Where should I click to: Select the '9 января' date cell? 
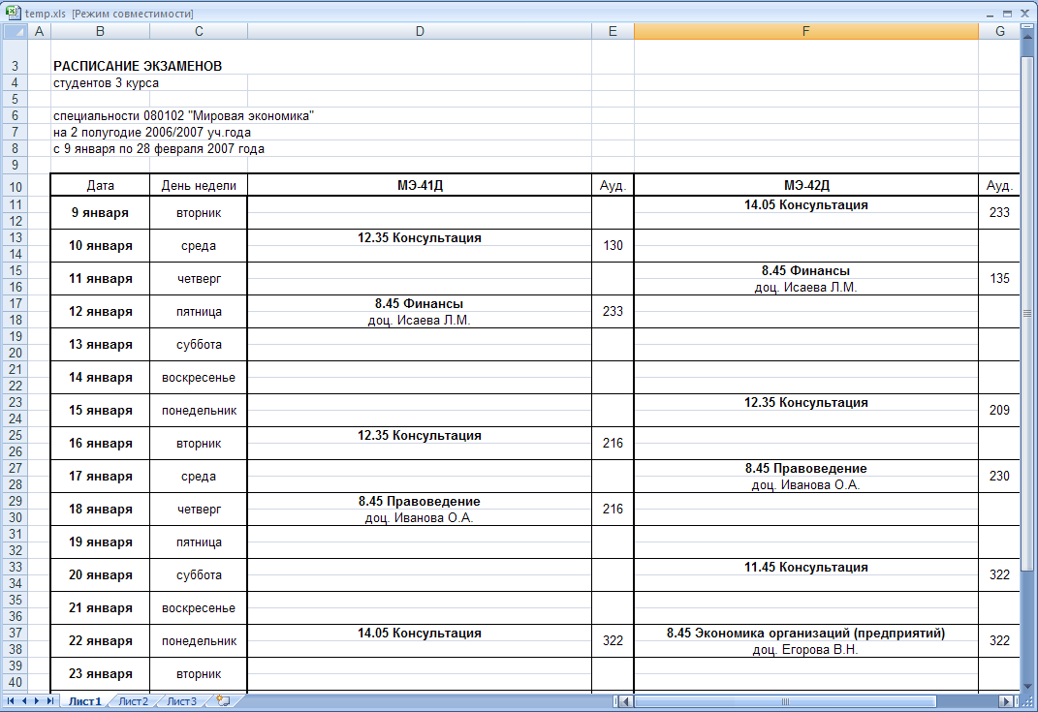(x=100, y=212)
